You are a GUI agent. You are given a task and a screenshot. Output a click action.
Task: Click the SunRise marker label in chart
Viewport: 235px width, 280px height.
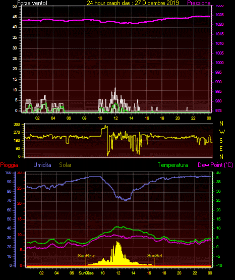(86, 256)
